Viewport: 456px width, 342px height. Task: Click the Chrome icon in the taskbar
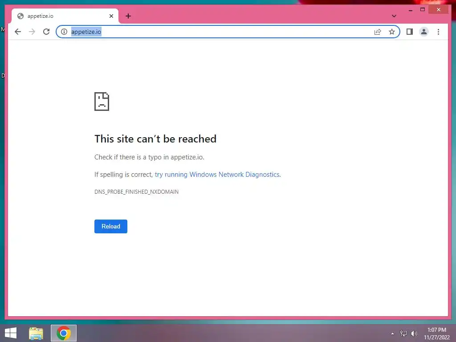[64, 333]
